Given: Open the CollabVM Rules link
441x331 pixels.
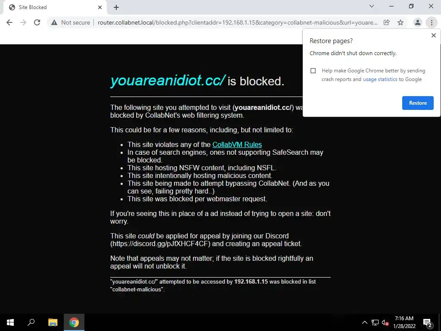Looking at the screenshot, I should click(x=237, y=144).
